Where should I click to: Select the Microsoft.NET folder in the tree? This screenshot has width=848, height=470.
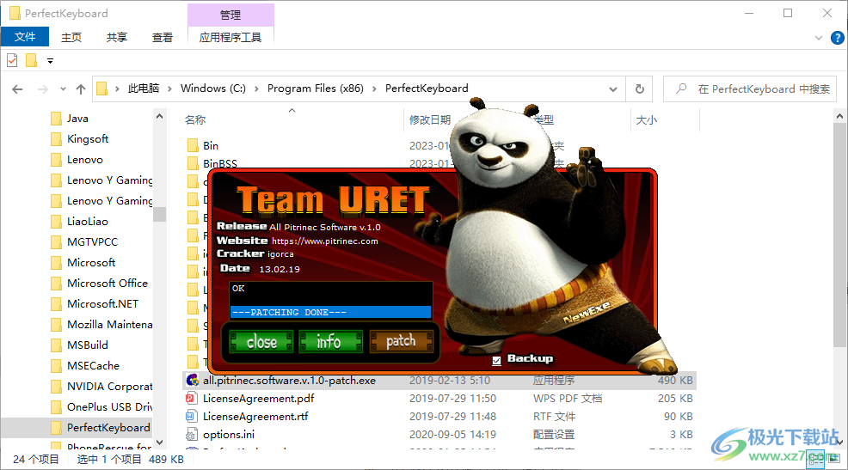(x=102, y=303)
